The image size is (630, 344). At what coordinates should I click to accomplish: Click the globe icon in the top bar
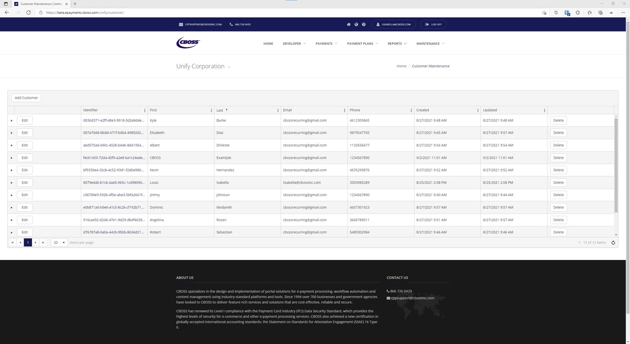click(x=356, y=24)
